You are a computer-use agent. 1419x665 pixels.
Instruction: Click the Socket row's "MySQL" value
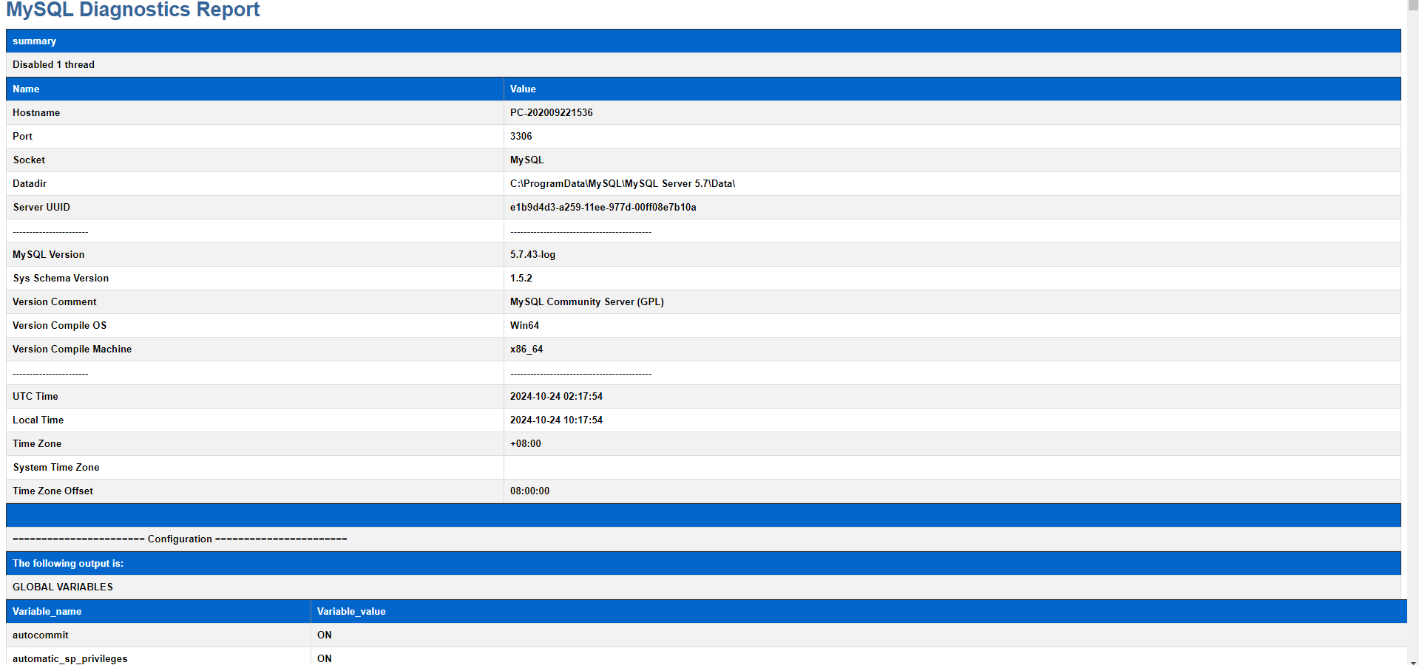[x=526, y=160]
